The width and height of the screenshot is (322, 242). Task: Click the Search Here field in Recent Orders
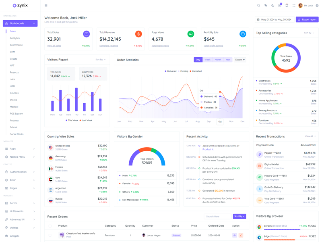pyautogui.click(x=217, y=217)
